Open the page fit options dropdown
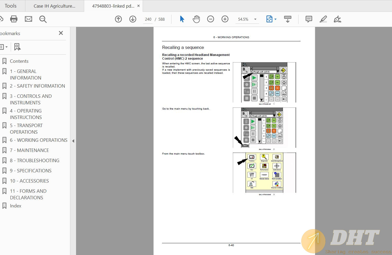392x255 pixels. [x=275, y=19]
